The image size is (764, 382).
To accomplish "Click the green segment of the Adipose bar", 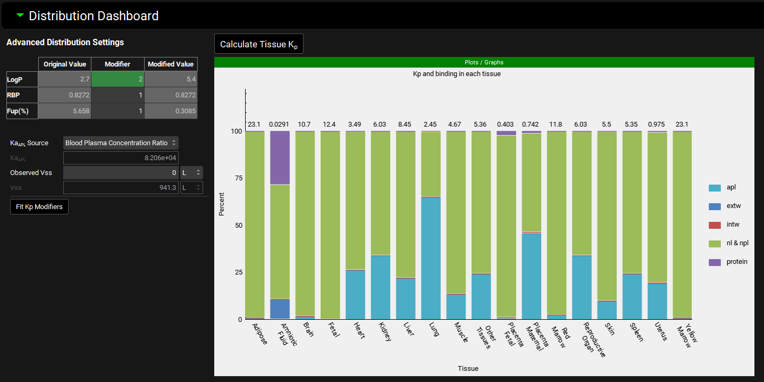I will (255, 223).
